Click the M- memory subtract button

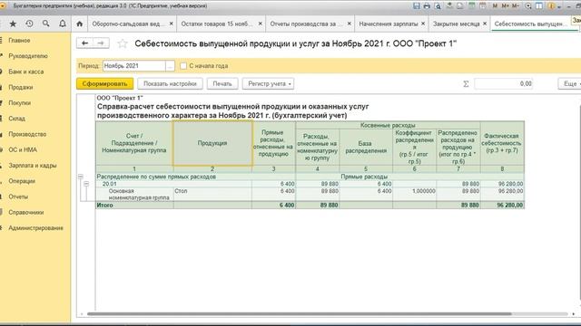(x=515, y=6)
